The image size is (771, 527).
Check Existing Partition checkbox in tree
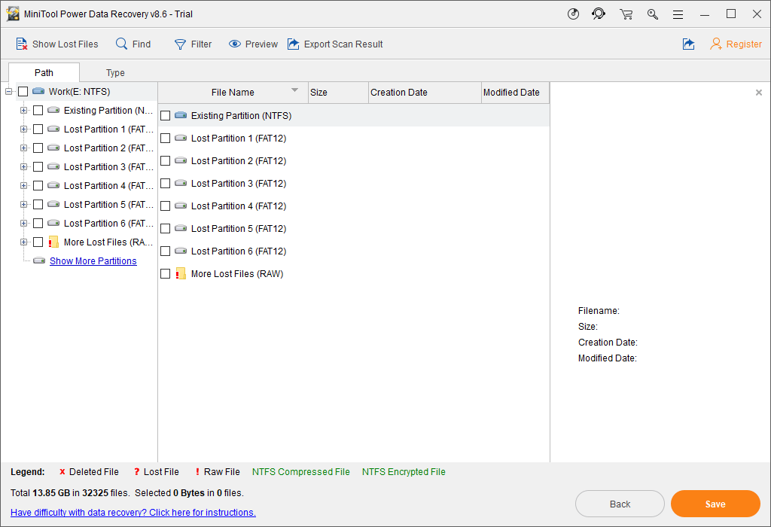tap(38, 110)
